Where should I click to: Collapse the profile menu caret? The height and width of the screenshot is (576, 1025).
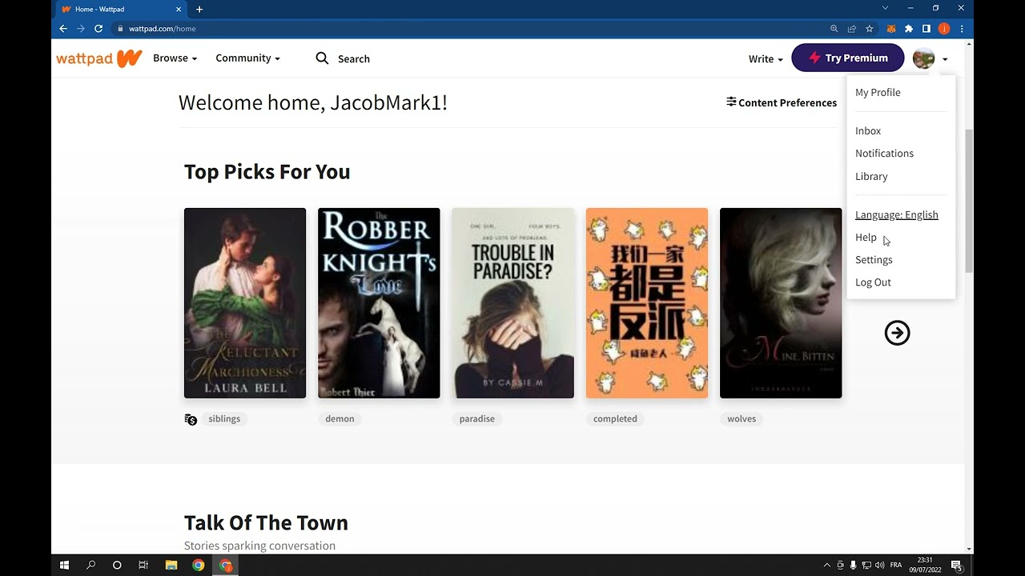coord(945,59)
